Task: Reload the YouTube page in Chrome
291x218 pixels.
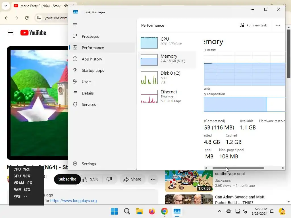Action: pos(27,18)
